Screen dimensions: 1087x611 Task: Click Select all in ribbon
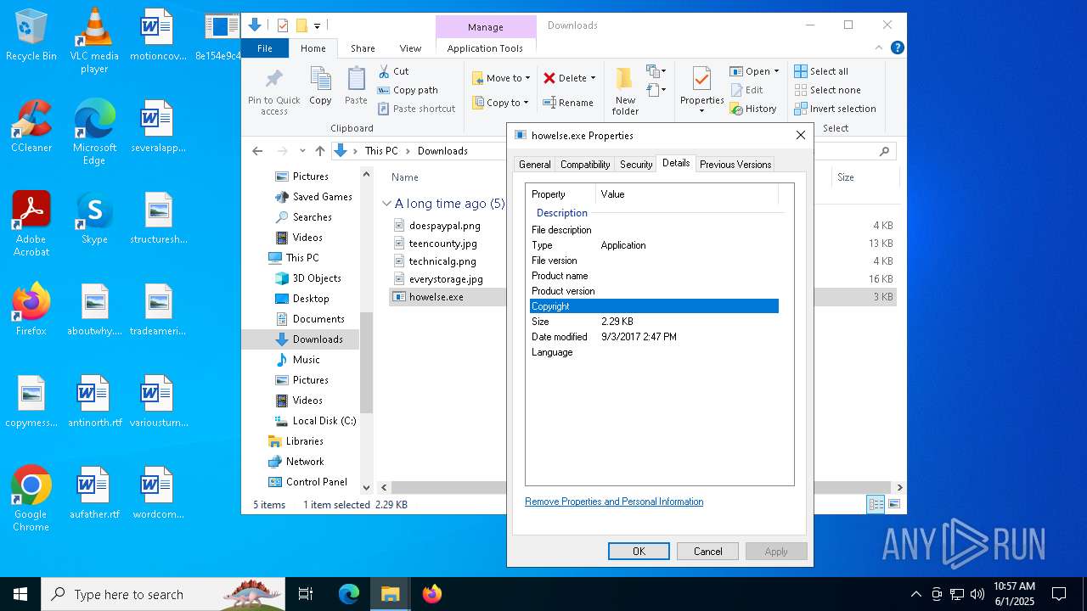coord(821,71)
